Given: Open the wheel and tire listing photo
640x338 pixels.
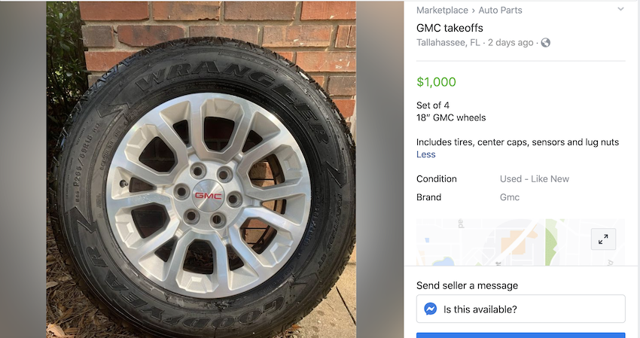Looking at the screenshot, I should point(201,169).
